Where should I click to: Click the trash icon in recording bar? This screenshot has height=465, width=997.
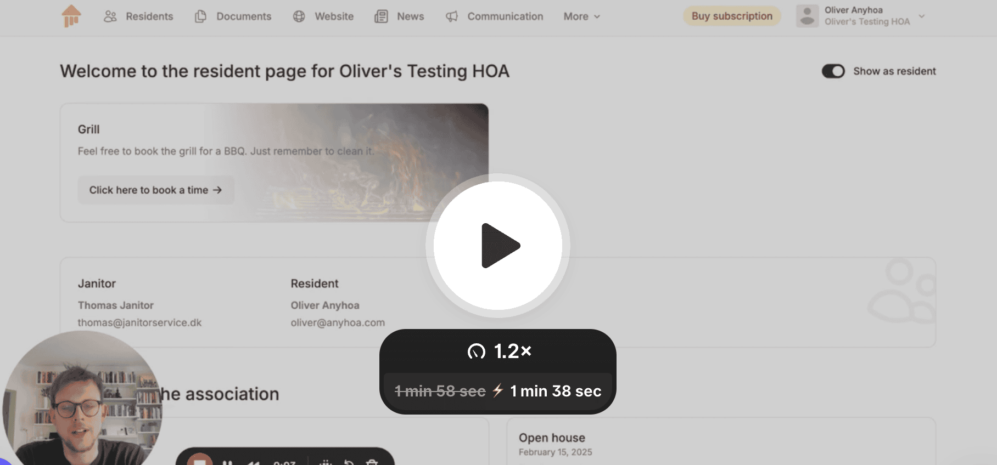click(372, 462)
